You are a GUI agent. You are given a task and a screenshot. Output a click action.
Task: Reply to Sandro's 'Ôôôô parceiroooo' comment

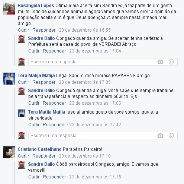(x=54, y=177)
